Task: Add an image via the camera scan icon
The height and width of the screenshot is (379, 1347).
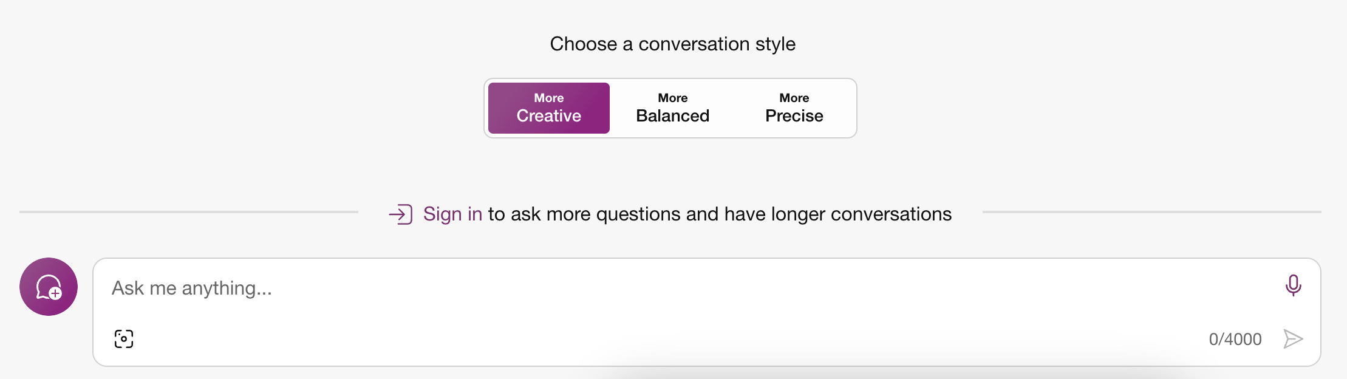Action: coord(124,339)
